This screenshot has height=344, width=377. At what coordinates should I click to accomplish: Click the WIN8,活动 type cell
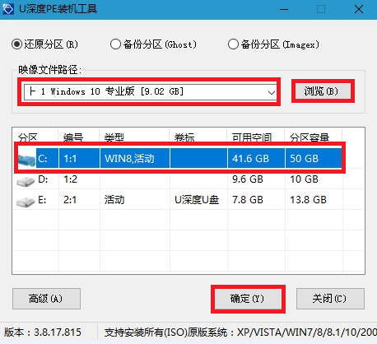click(x=129, y=159)
